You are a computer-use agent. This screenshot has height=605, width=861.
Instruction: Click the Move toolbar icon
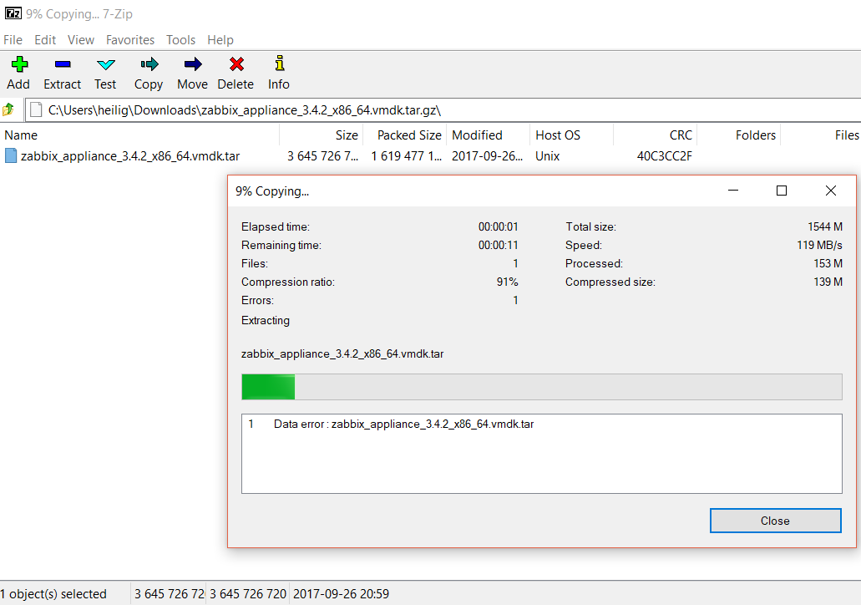(x=193, y=64)
